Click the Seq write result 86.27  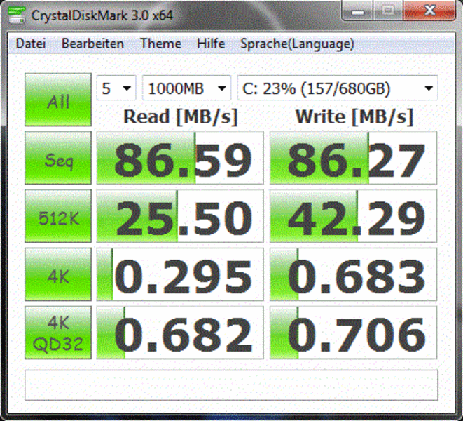point(353,158)
